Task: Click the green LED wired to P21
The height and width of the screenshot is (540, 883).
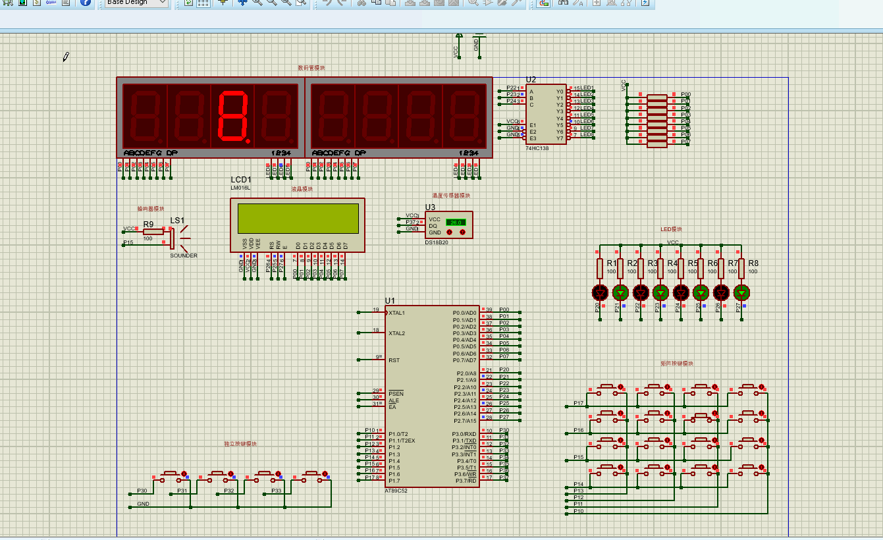Action: pyautogui.click(x=620, y=292)
